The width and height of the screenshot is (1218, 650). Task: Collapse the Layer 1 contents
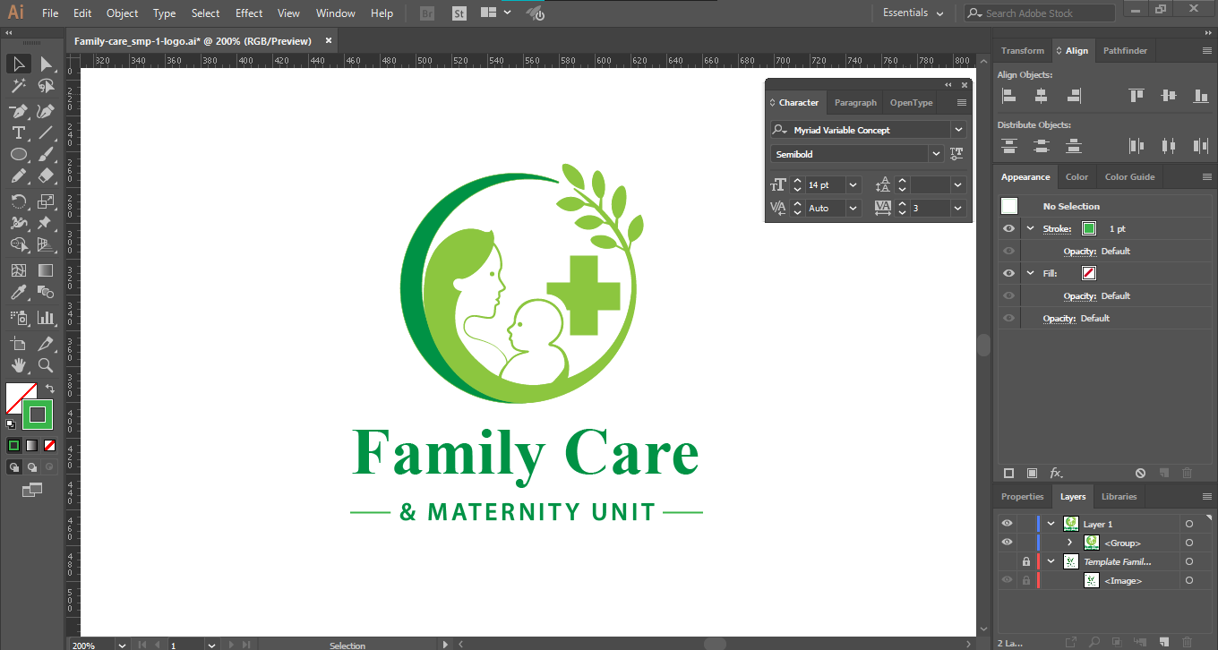click(1051, 524)
